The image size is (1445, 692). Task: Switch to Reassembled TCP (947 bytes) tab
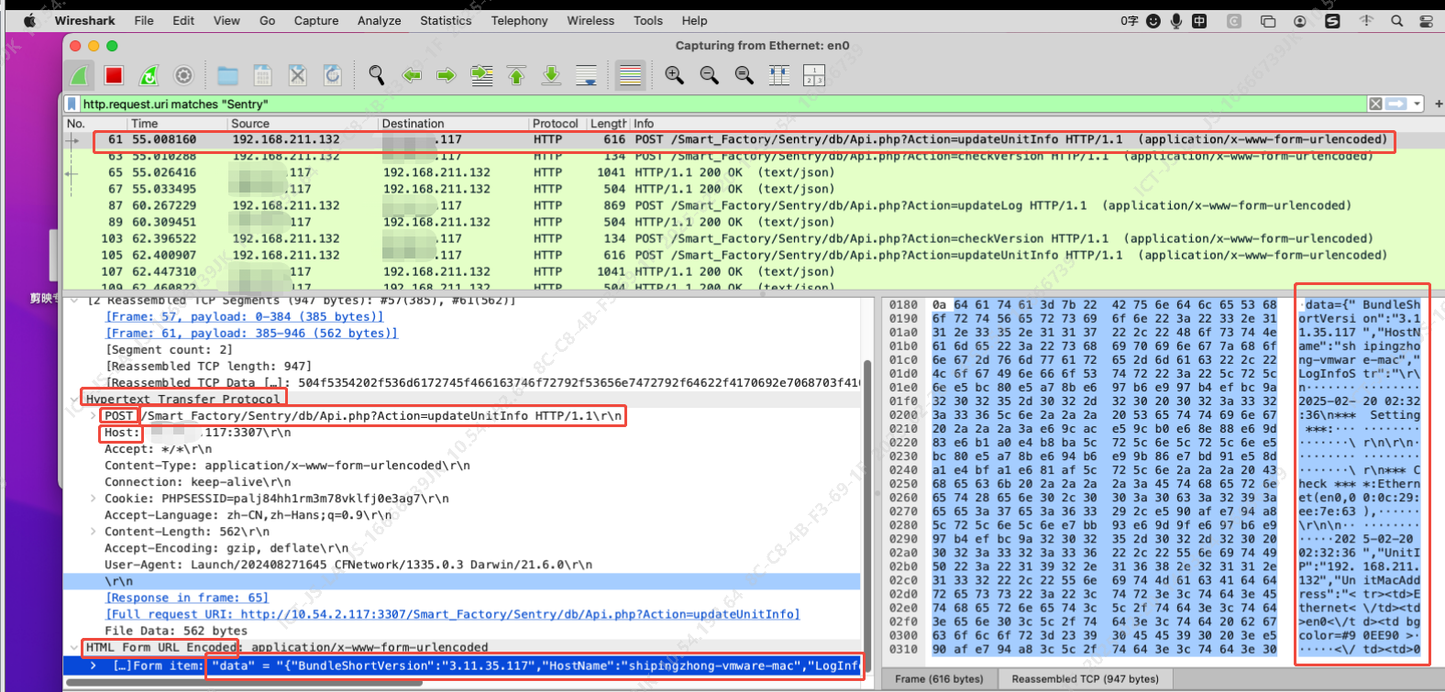(x=1085, y=679)
